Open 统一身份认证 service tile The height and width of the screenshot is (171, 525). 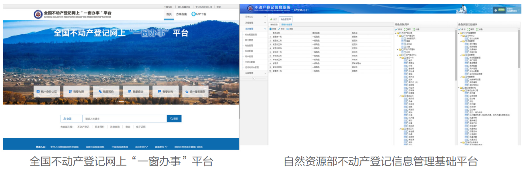[47, 91]
